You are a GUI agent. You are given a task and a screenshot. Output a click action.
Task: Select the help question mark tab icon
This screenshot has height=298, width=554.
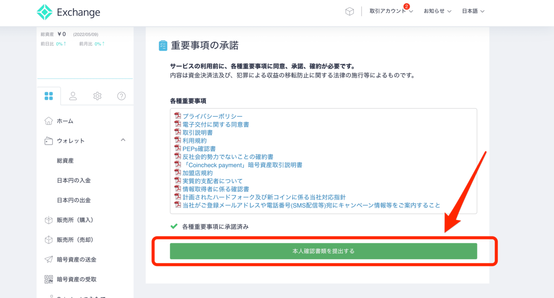click(121, 96)
